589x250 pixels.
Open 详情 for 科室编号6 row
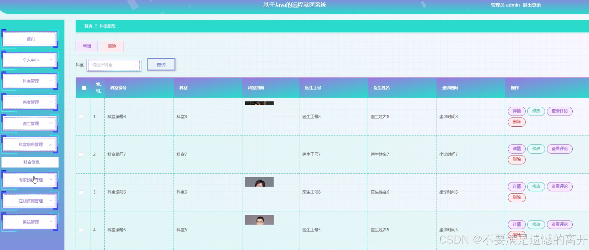coord(517,187)
